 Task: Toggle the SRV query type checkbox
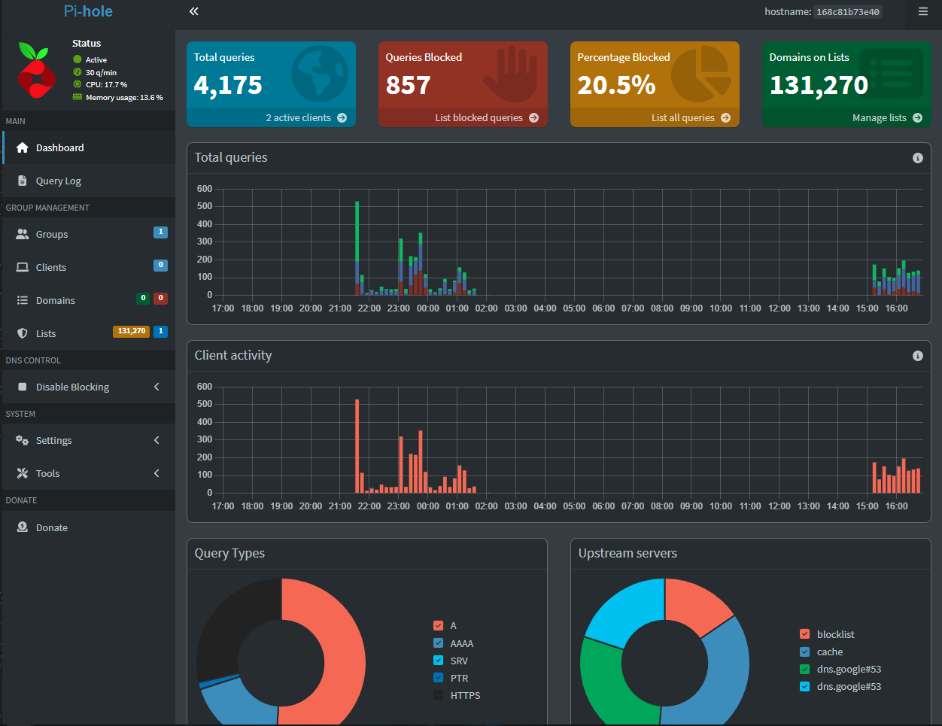pos(439,661)
